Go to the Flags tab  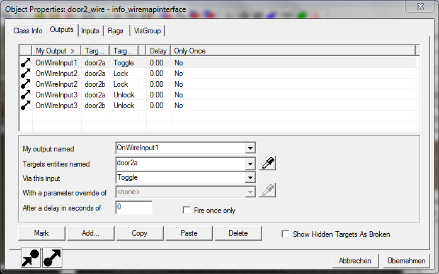click(115, 31)
